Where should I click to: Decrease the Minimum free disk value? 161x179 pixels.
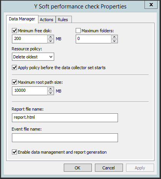tap(51, 41)
